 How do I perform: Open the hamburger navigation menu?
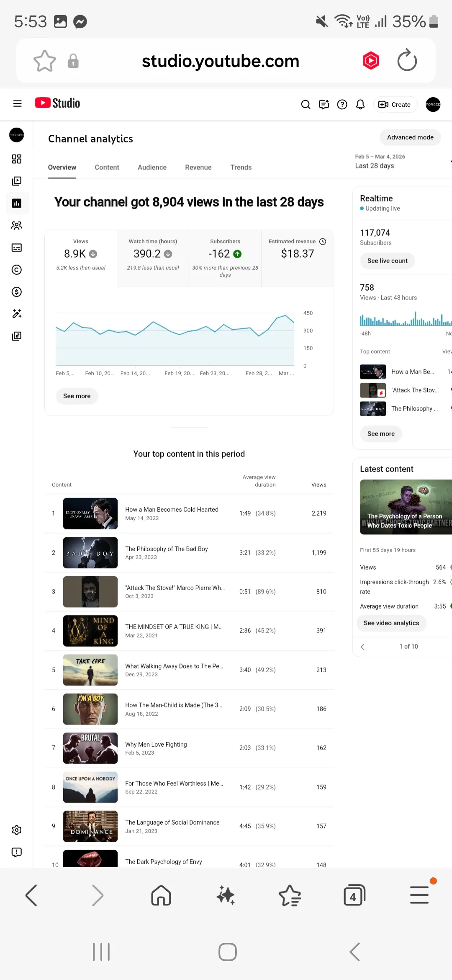17,103
